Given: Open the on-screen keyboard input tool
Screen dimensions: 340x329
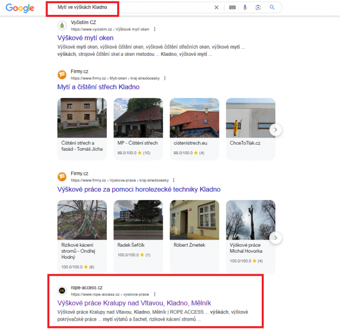Looking at the screenshot, I should pos(232,7).
